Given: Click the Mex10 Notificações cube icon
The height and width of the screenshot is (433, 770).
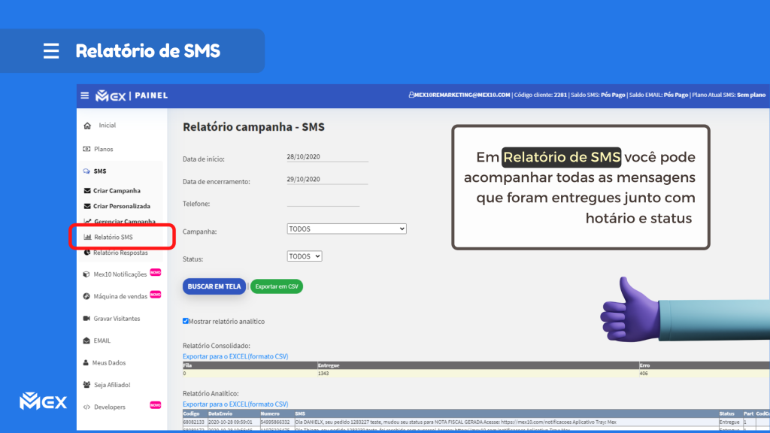Looking at the screenshot, I should 86,274.
